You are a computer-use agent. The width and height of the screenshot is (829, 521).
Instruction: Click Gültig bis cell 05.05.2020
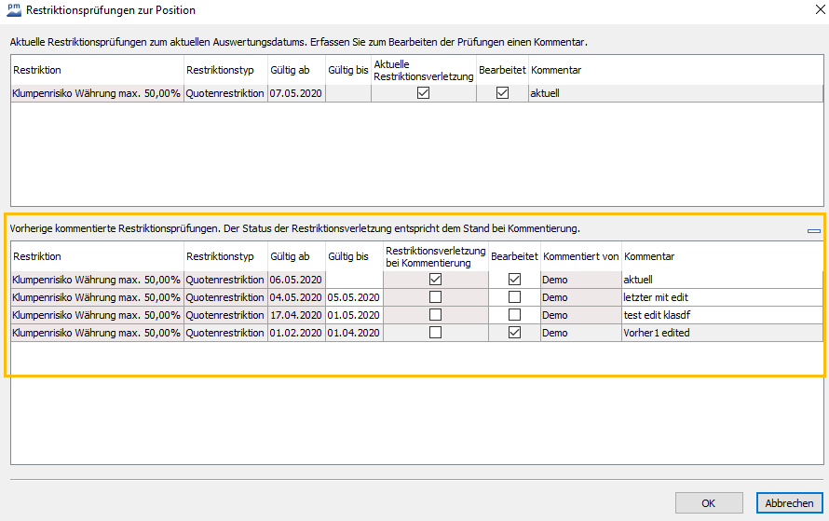[353, 297]
